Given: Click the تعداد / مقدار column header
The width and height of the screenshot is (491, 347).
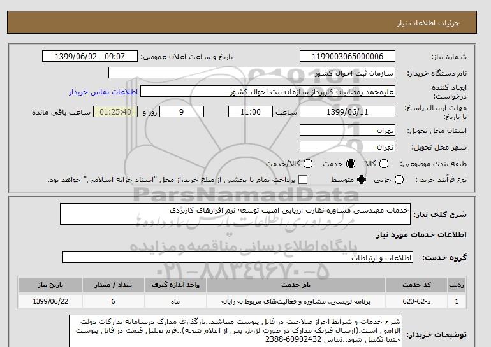Looking at the screenshot, I should (113, 285).
